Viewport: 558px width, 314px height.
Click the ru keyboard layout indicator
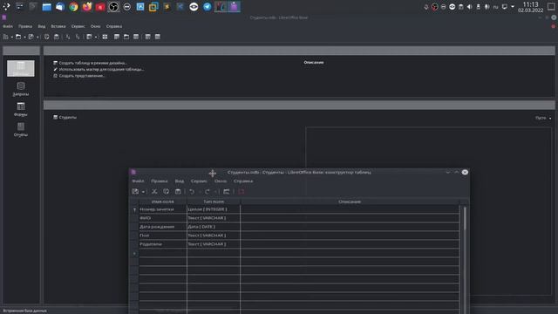pyautogui.click(x=495, y=7)
